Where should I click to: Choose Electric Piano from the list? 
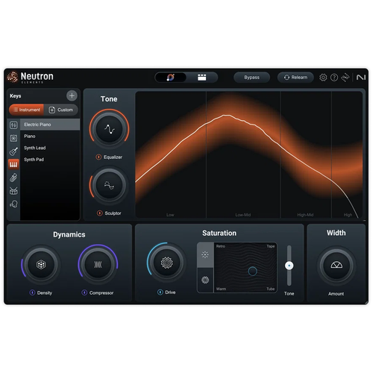[50, 125]
